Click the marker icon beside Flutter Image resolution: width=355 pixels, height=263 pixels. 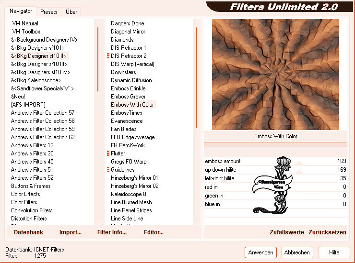tap(108, 153)
